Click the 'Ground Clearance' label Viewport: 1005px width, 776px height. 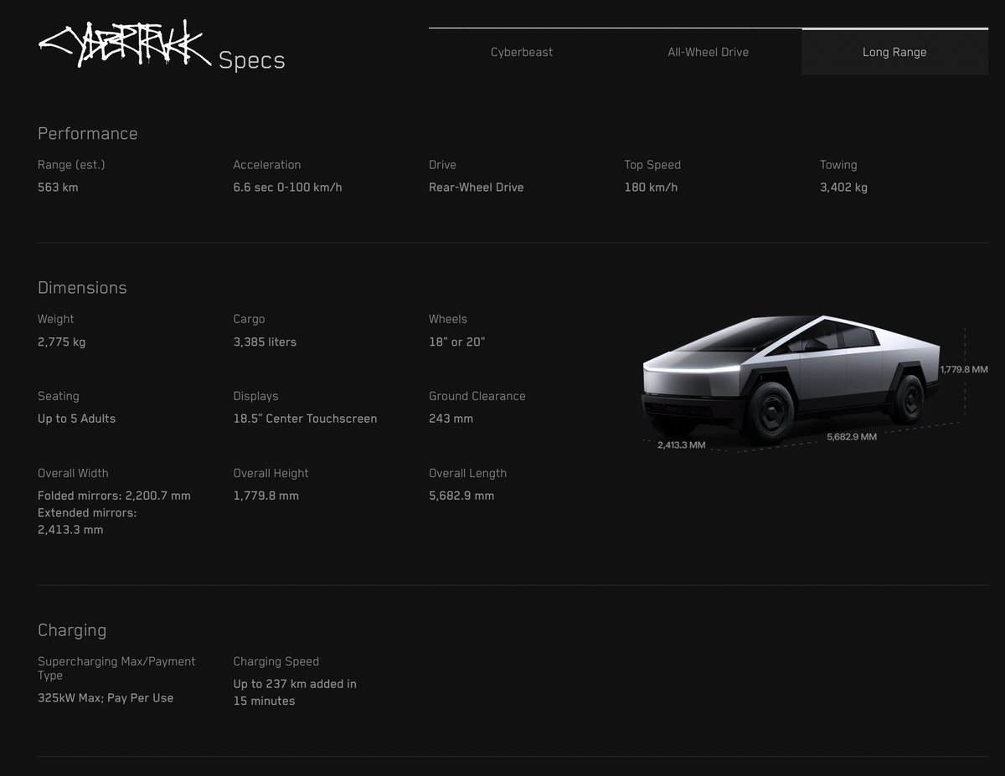(x=477, y=396)
